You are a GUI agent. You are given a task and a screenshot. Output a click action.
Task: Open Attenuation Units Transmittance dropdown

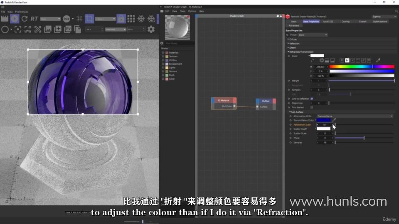(x=355, y=116)
